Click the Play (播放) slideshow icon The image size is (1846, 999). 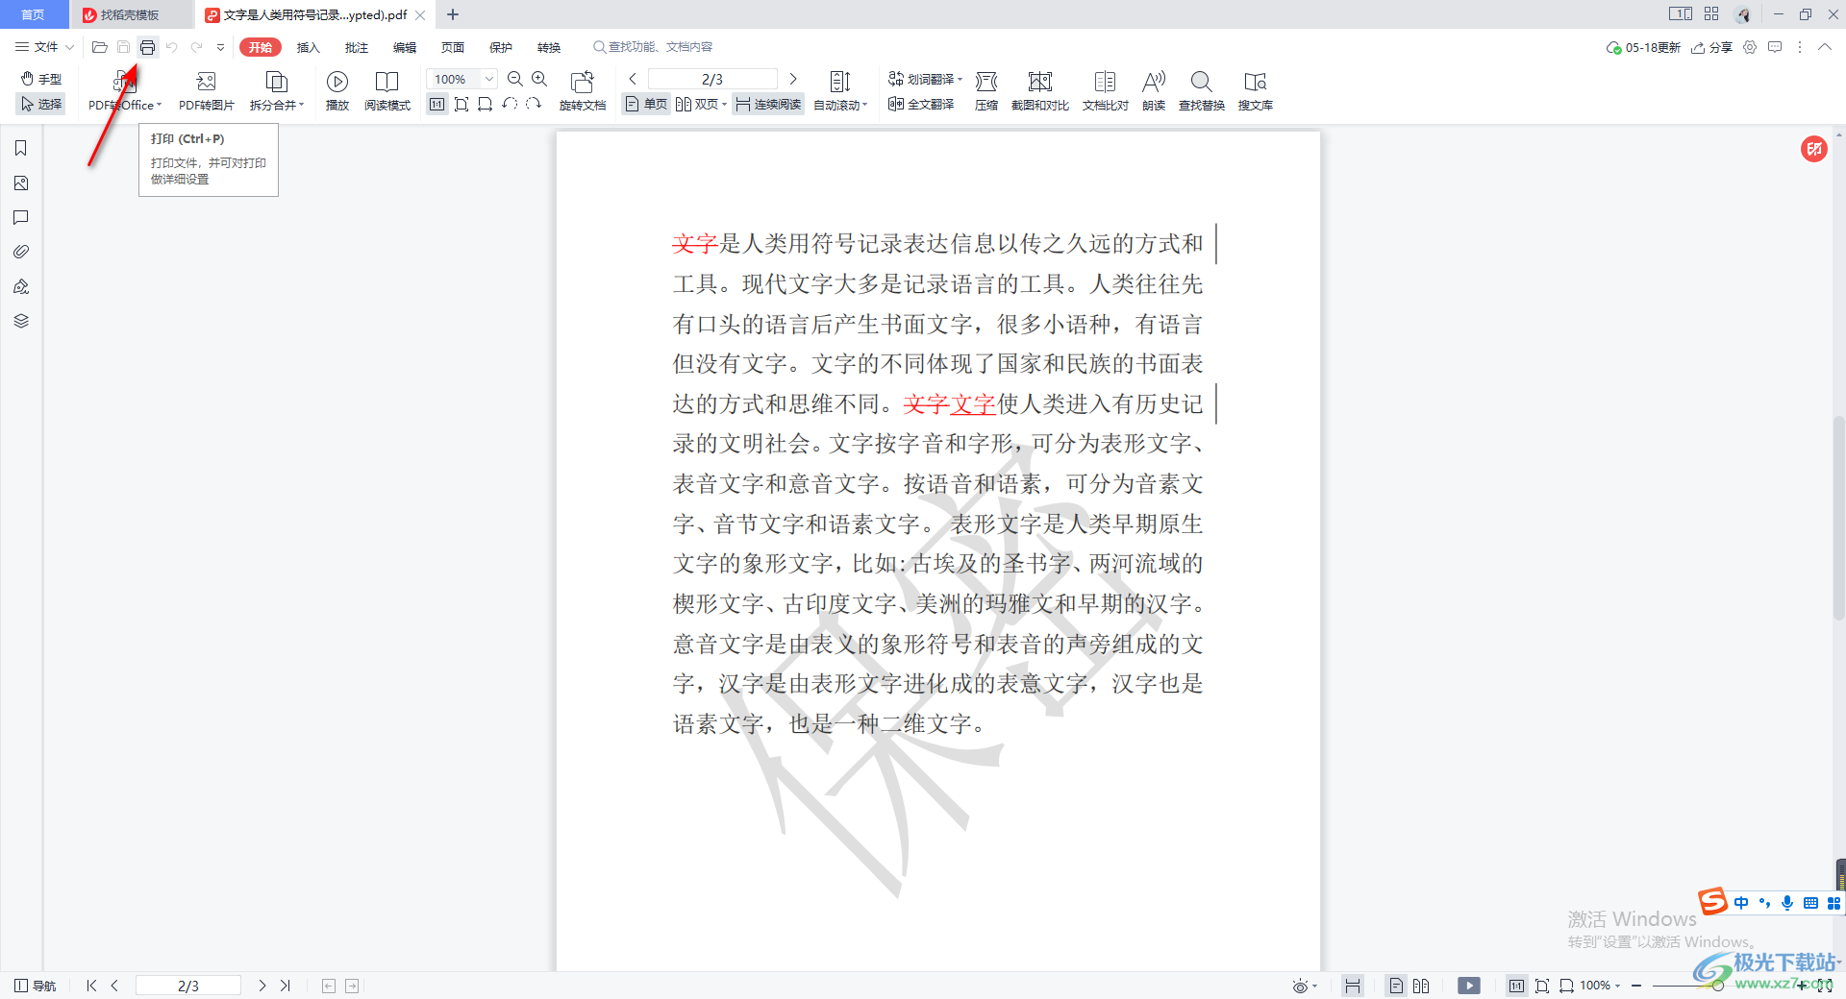coord(337,91)
